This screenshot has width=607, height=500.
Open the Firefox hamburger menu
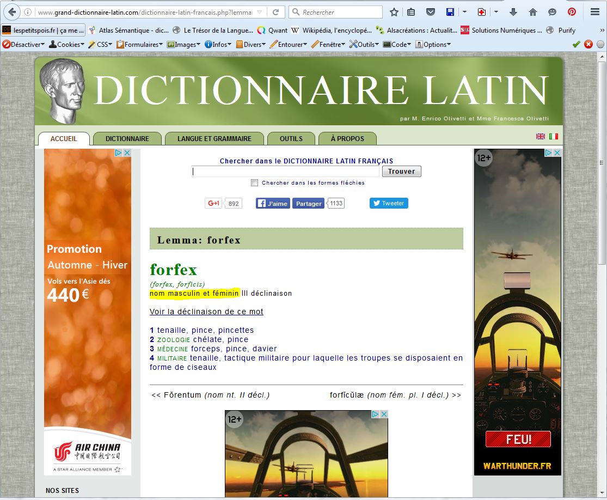point(595,12)
